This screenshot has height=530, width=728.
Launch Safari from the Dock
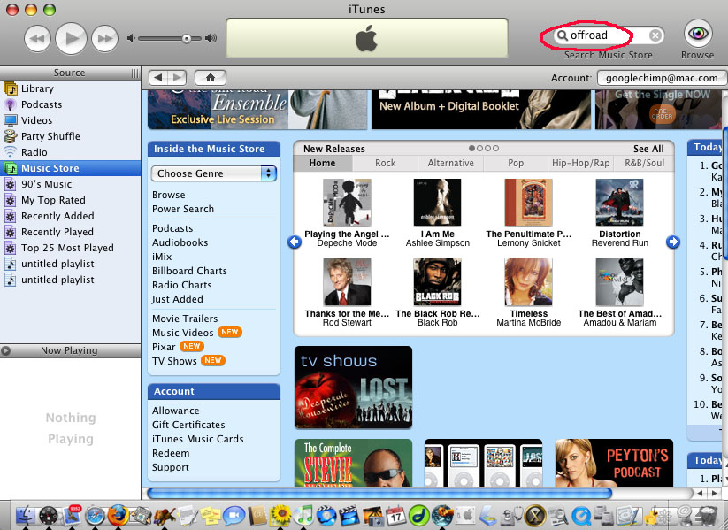point(95,515)
